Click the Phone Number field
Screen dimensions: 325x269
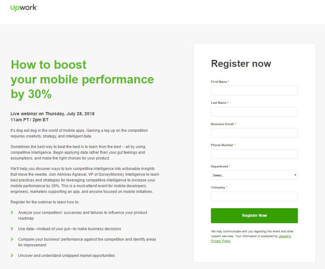[254, 154]
